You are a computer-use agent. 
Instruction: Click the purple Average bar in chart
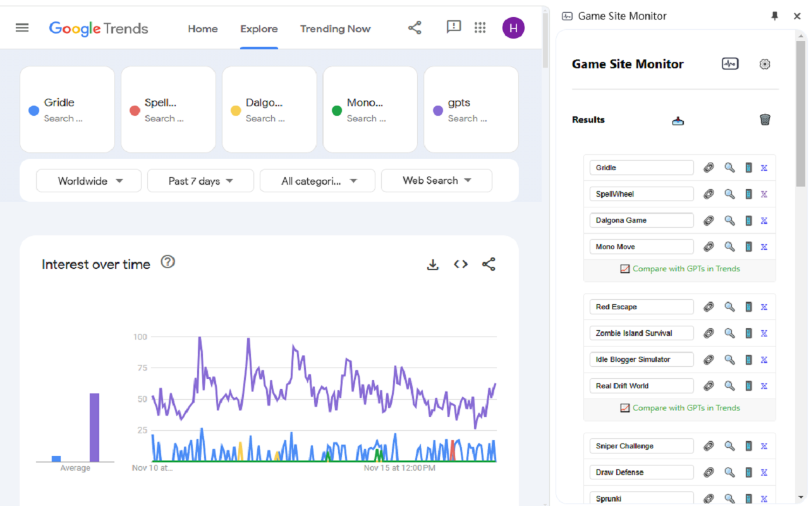pos(94,428)
